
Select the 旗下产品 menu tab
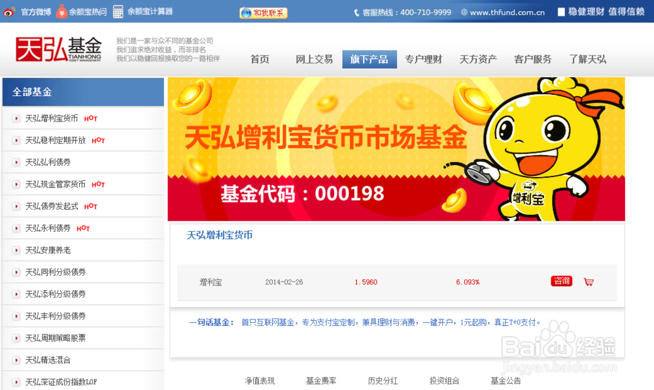point(369,59)
